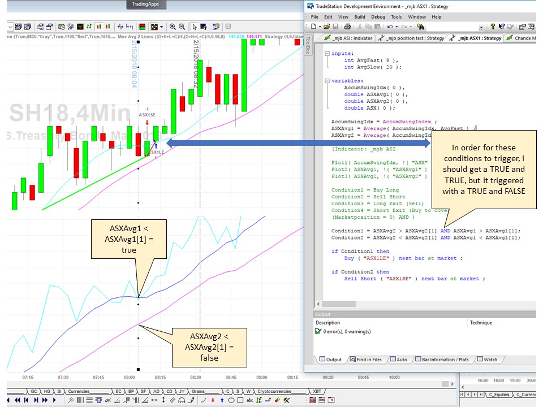Choose the candlestick bar type icon

pos(98,27)
